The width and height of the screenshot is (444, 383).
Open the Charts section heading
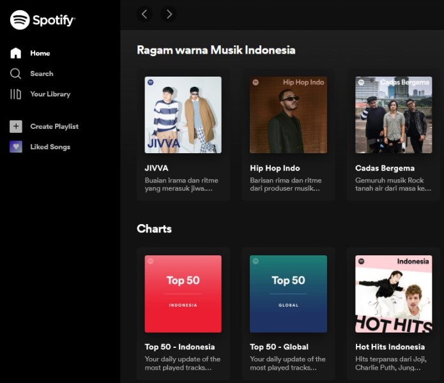(155, 229)
